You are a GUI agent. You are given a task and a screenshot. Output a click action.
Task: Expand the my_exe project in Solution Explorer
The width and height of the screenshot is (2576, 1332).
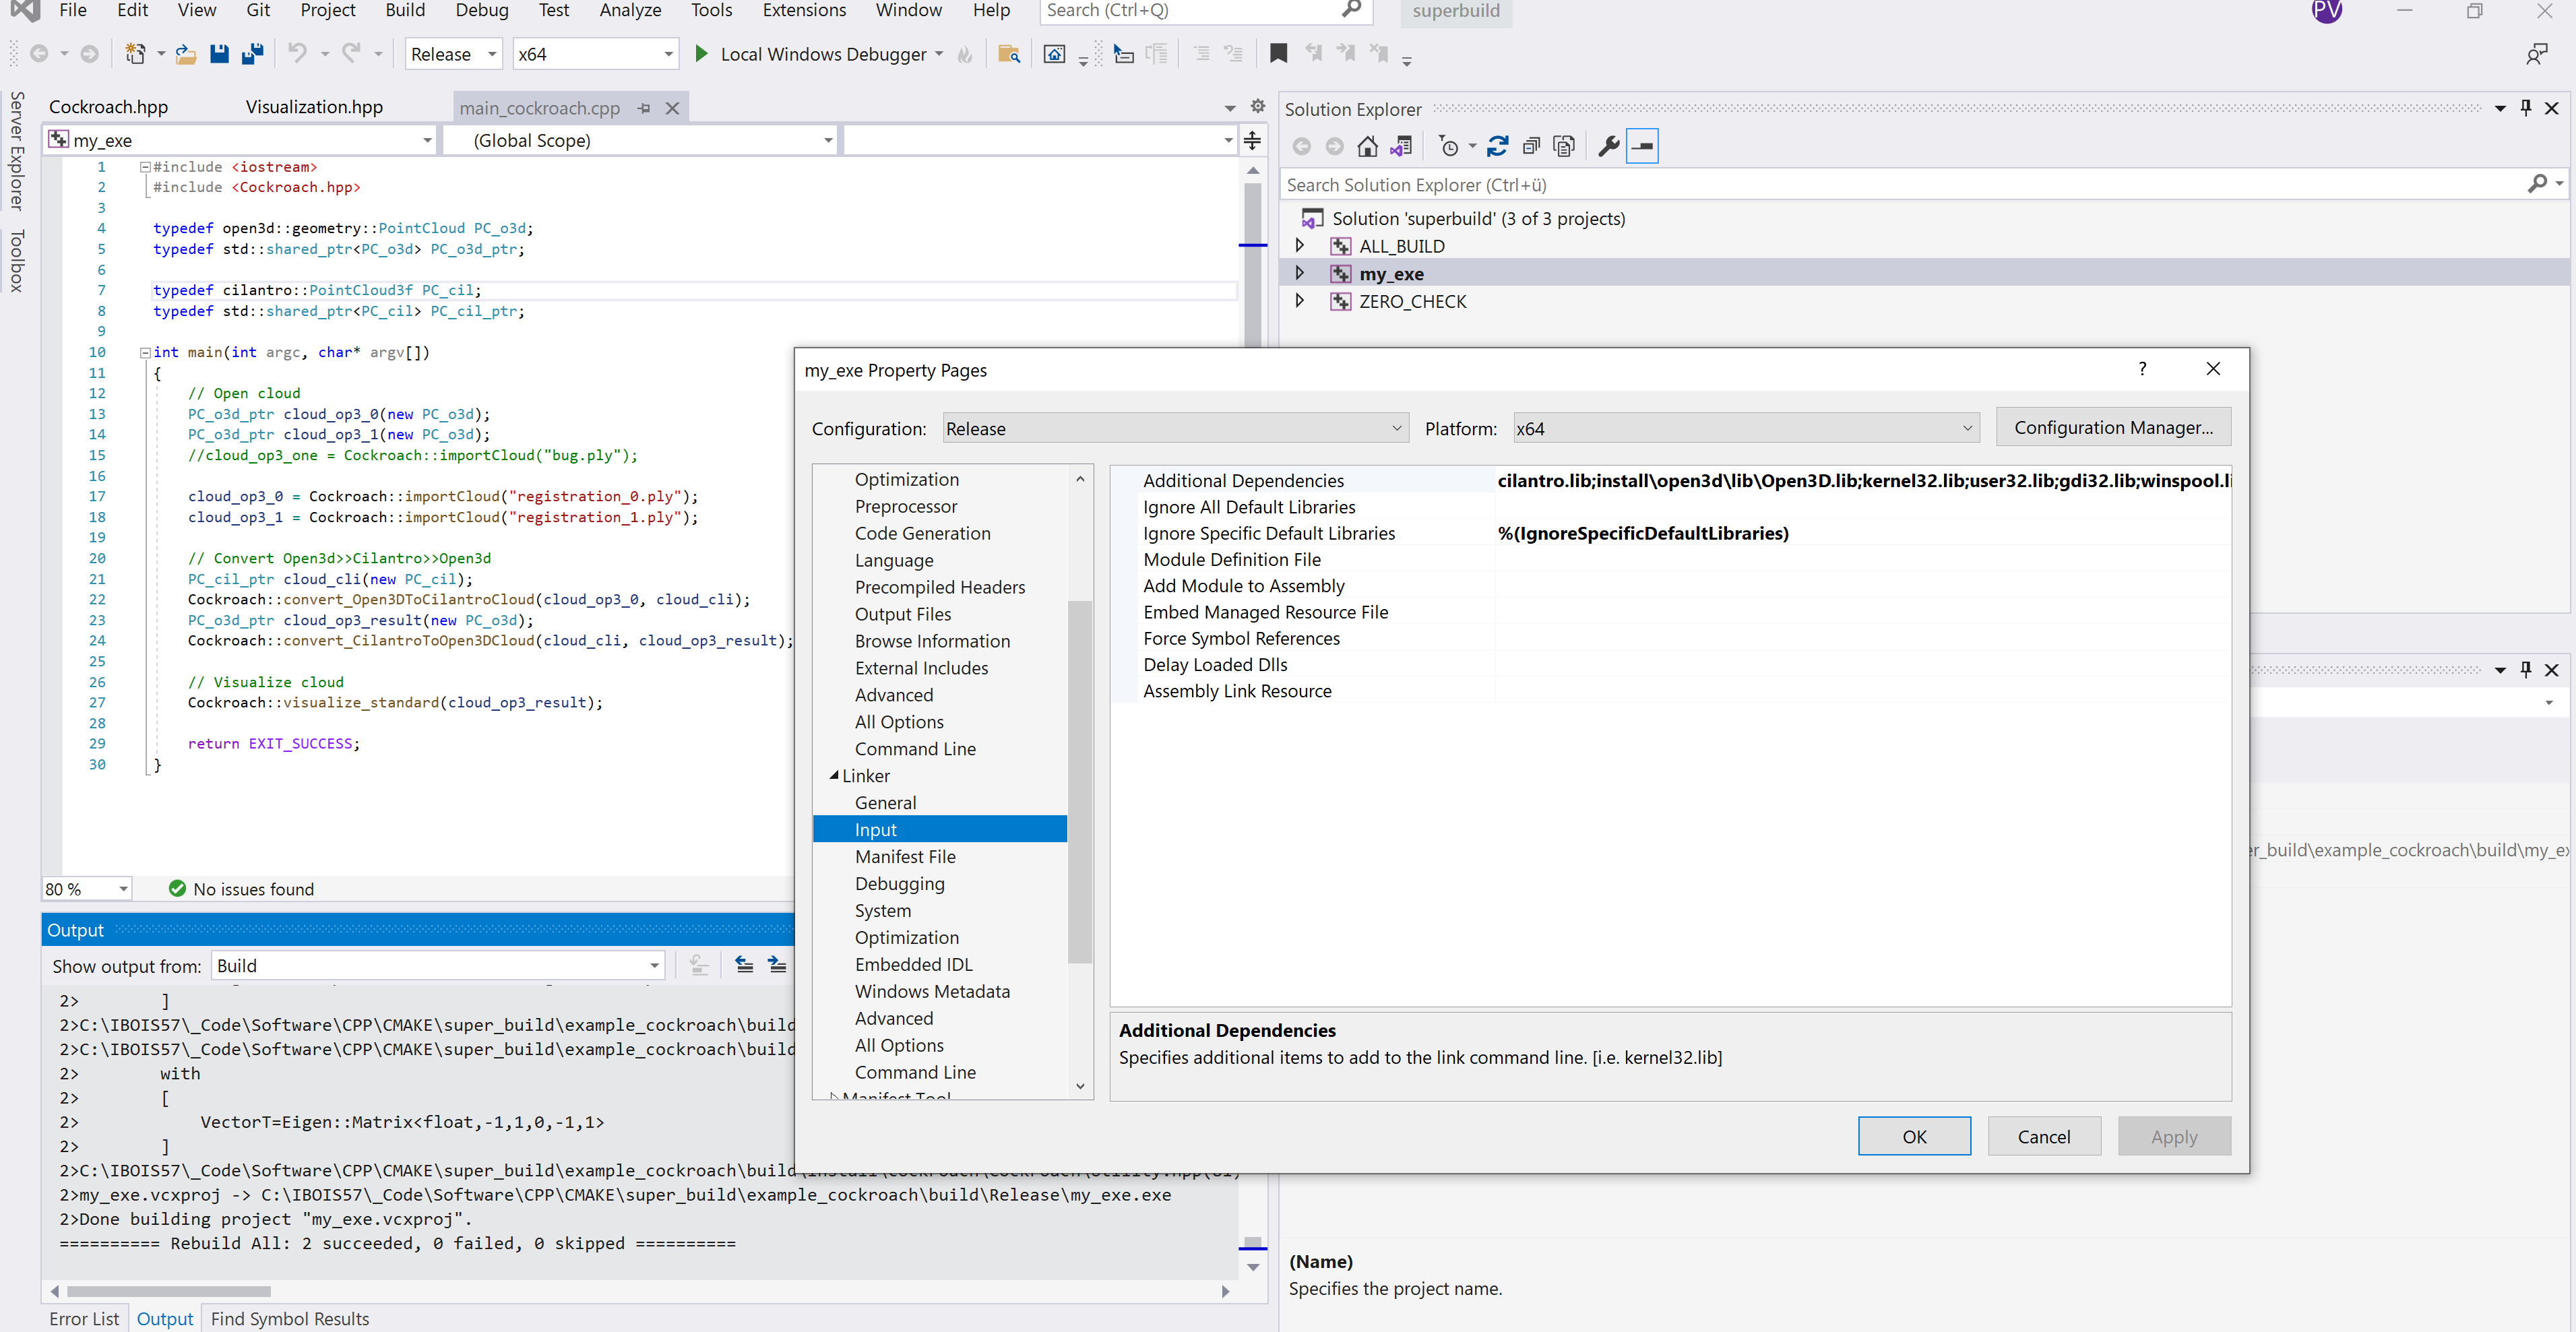[x=1300, y=272]
